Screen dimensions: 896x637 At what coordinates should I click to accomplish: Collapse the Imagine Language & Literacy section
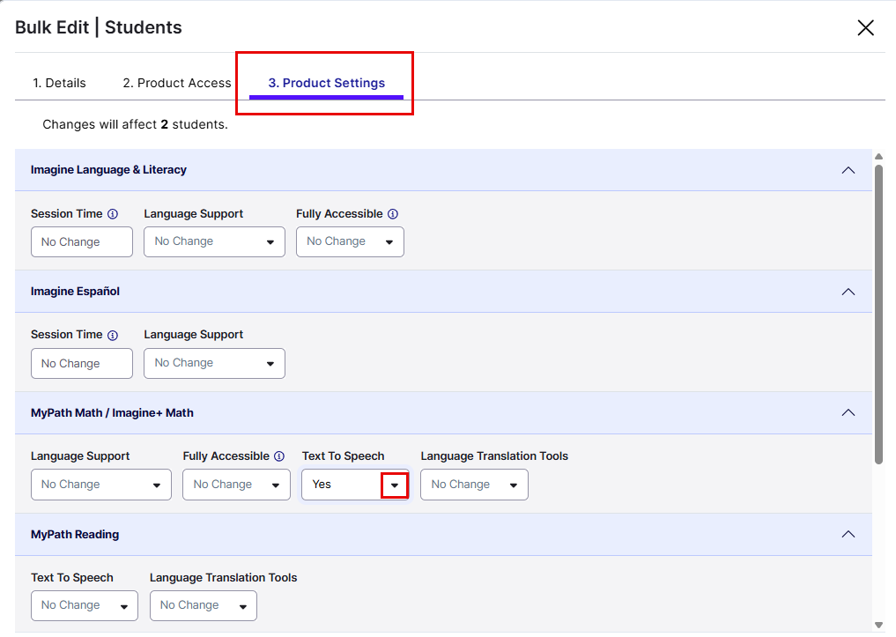pos(848,170)
